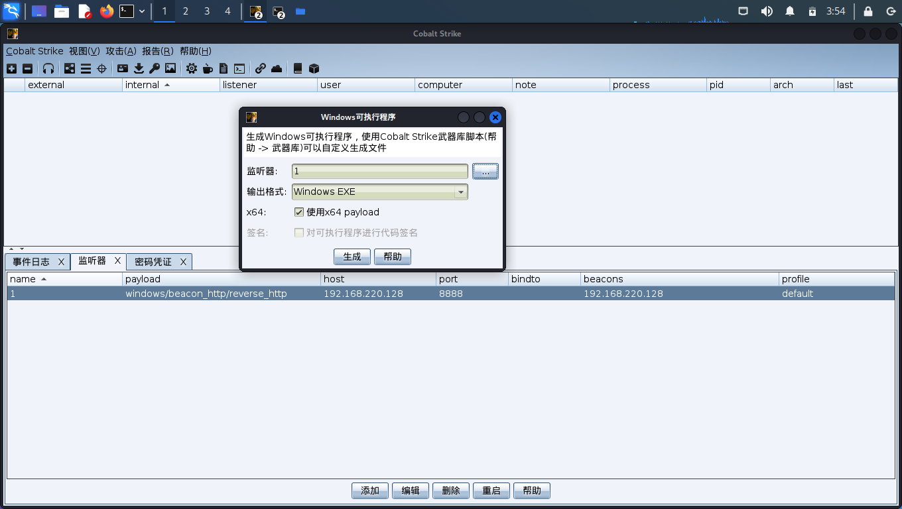This screenshot has height=509, width=902.
Task: Click the 帮助 button in the dialog
Action: (393, 256)
